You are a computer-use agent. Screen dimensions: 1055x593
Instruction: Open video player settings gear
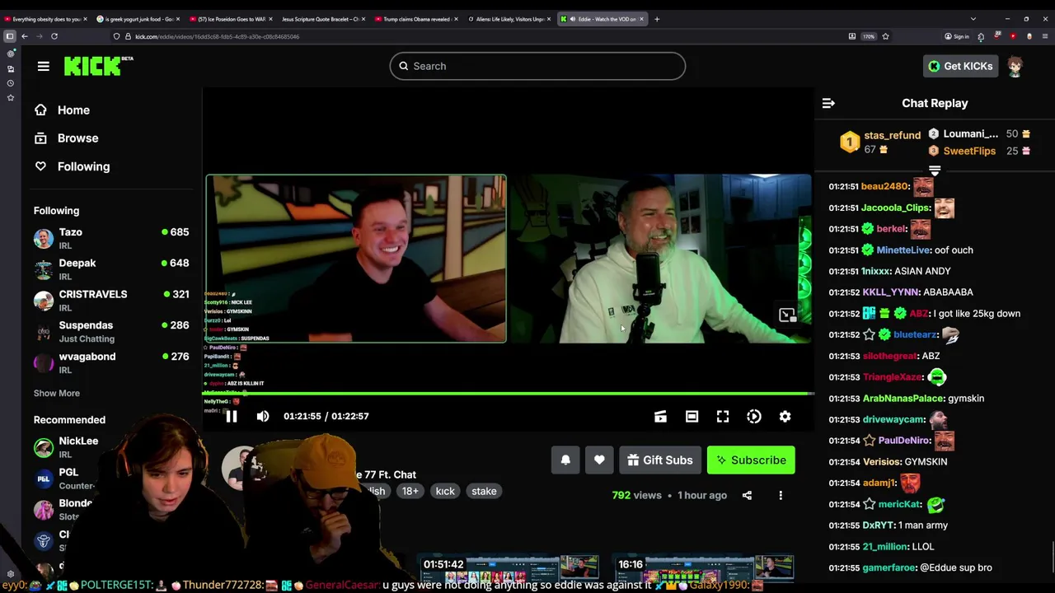point(785,417)
